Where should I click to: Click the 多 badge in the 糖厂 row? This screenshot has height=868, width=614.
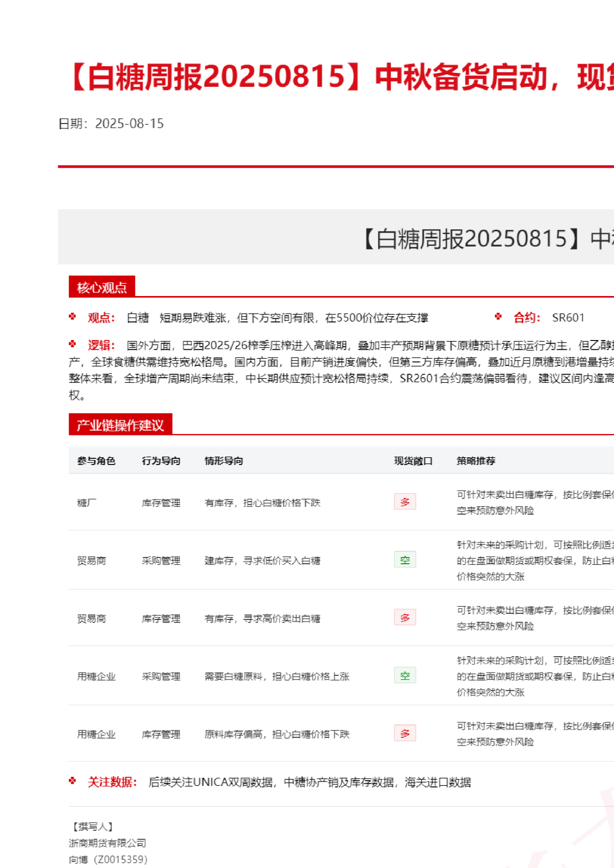[405, 502]
